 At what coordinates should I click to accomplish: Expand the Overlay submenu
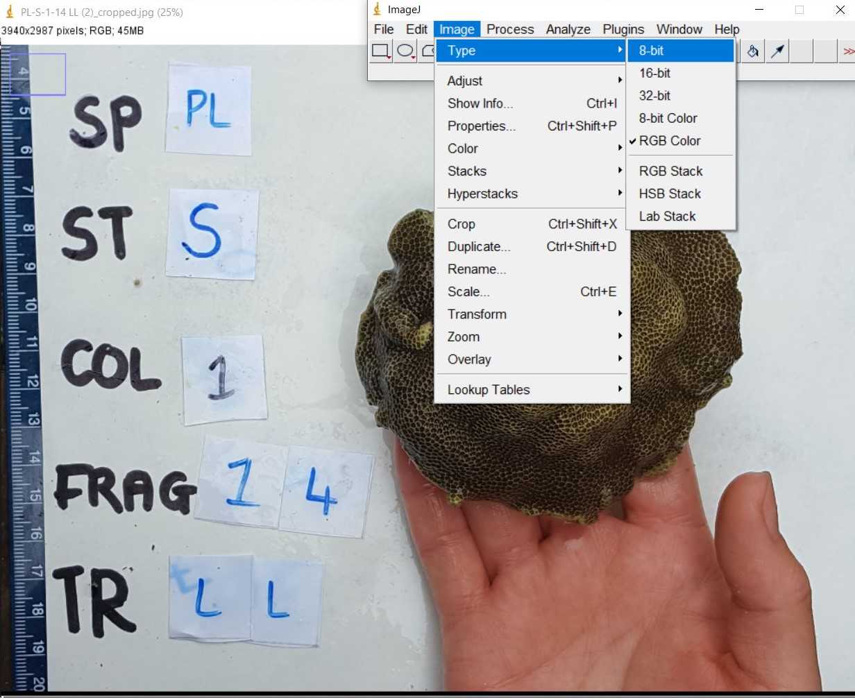click(x=532, y=359)
